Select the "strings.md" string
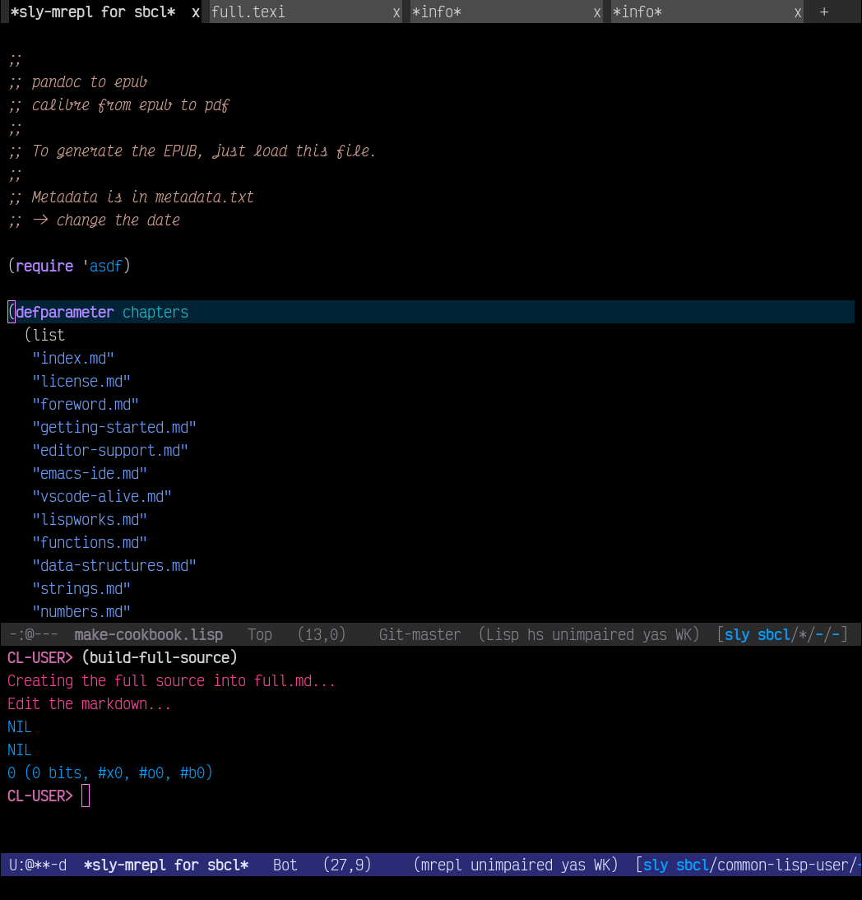 pyautogui.click(x=81, y=588)
